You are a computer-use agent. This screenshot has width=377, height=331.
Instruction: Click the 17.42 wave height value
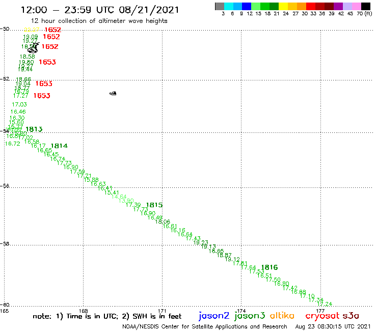tap(290, 288)
